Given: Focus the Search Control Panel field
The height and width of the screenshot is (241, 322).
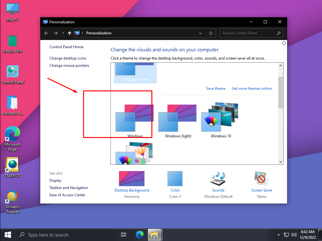Looking at the screenshot, I should click(251, 33).
